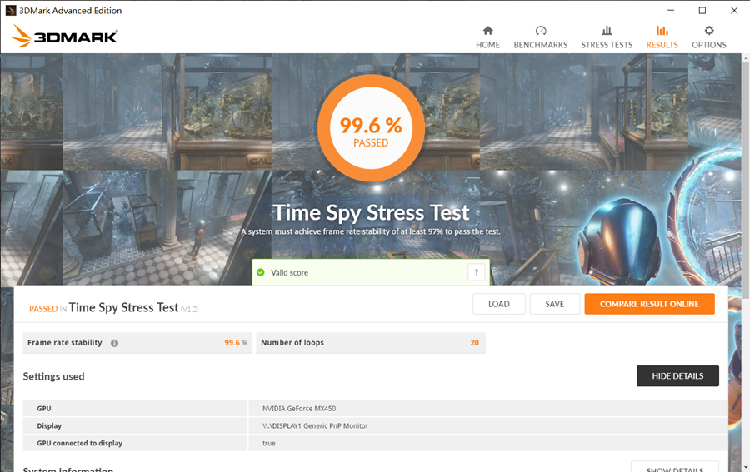Click the Options gear icon

709,31
